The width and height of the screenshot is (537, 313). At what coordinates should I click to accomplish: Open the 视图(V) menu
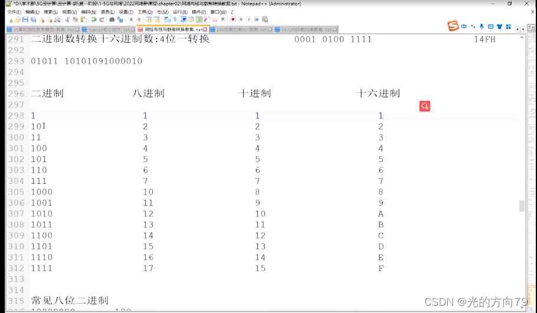click(70, 12)
